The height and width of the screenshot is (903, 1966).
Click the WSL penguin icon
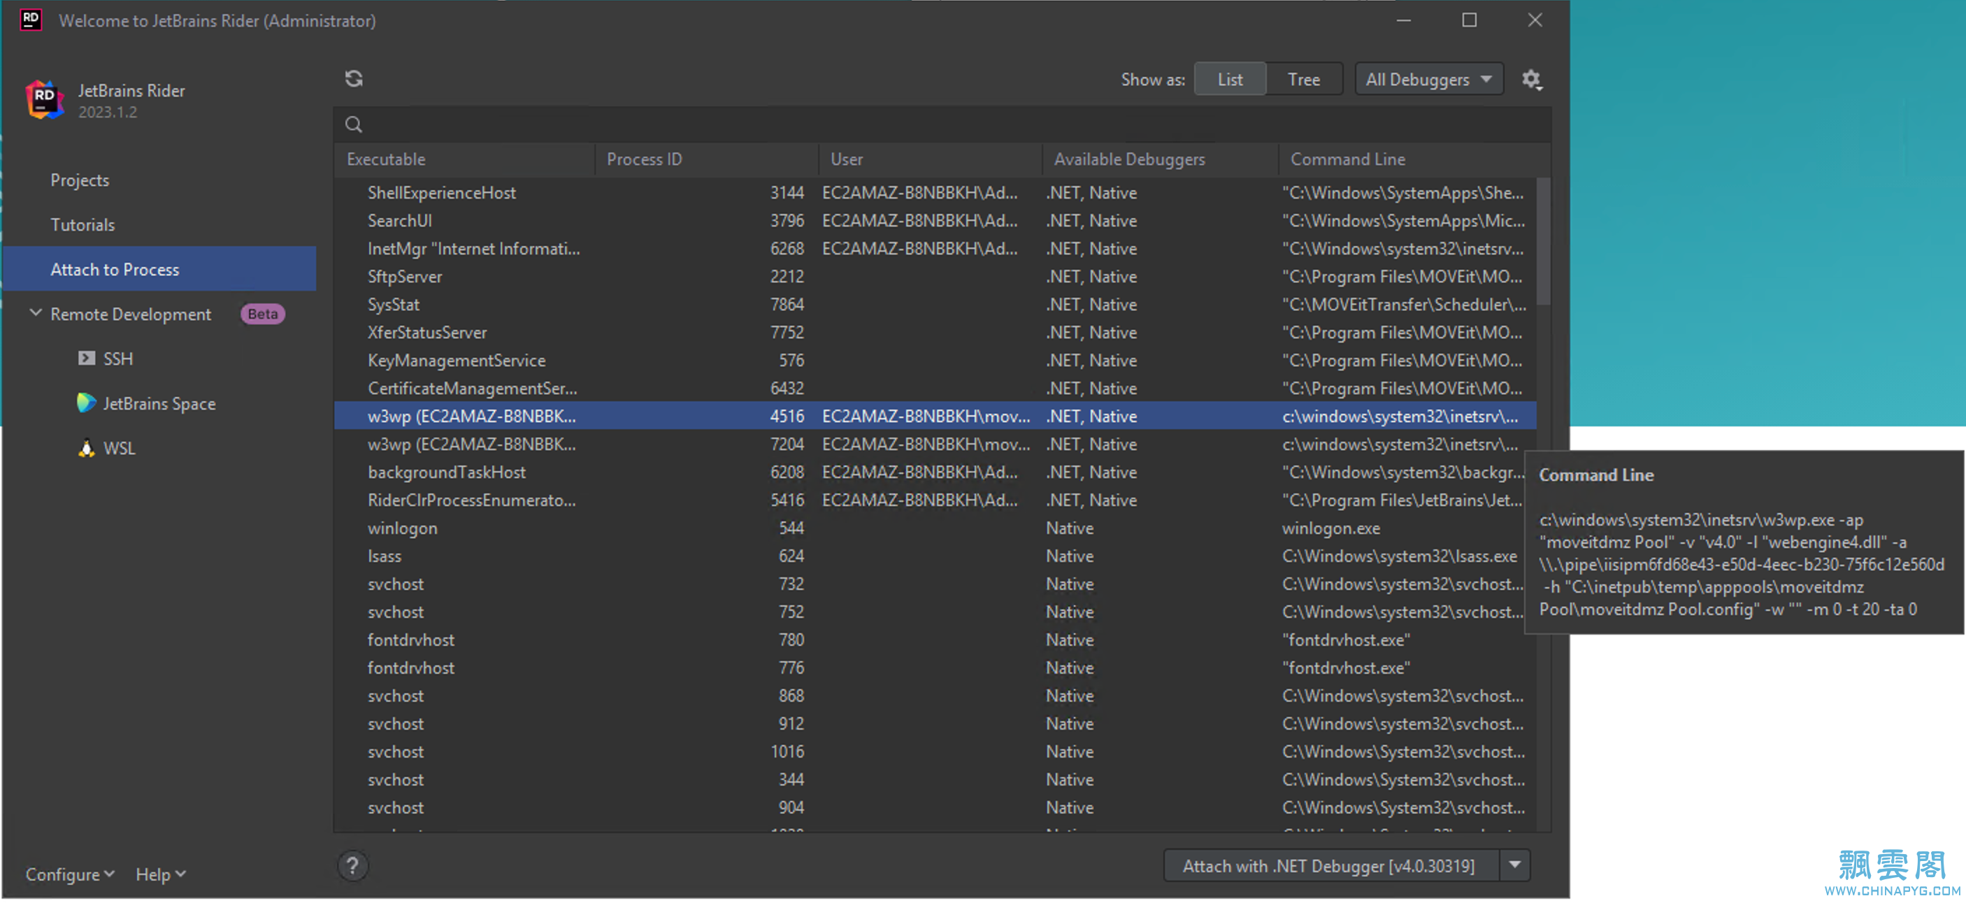coord(86,448)
